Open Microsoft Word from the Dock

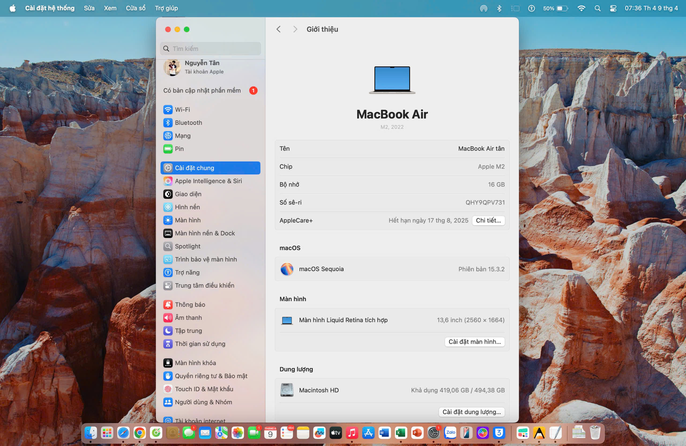click(385, 433)
